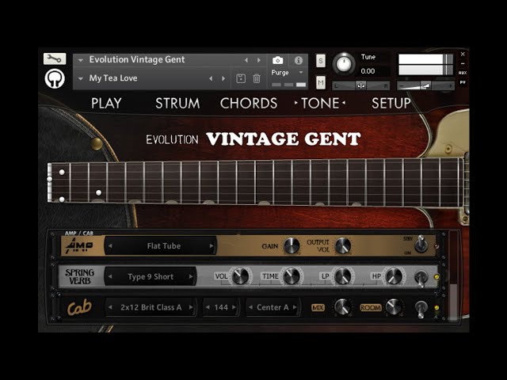Screen dimensions: 507x380
Task: Open the Evolution Vintage Gent instrument dropdown arrow
Action: pyautogui.click(x=81, y=60)
